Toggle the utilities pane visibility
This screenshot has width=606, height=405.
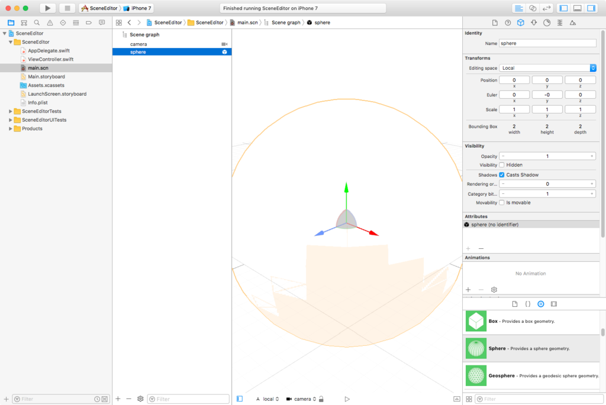coord(591,8)
